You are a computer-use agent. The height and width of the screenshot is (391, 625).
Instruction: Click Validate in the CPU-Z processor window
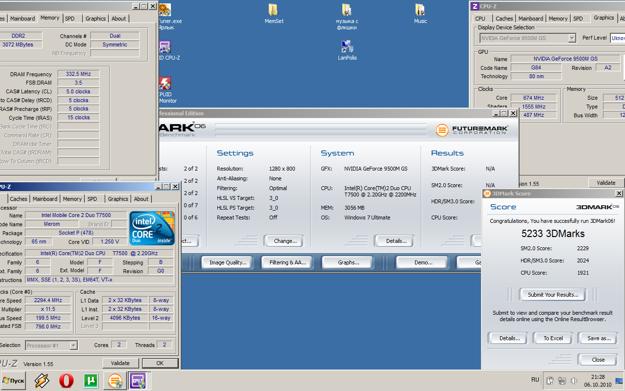click(x=120, y=363)
